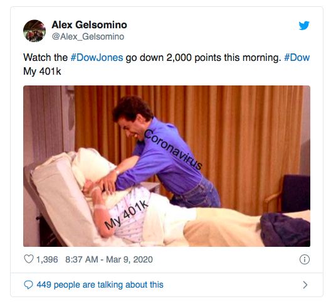Click the Alex Gelsomino display name
The height and width of the screenshot is (304, 331).
pyautogui.click(x=89, y=25)
